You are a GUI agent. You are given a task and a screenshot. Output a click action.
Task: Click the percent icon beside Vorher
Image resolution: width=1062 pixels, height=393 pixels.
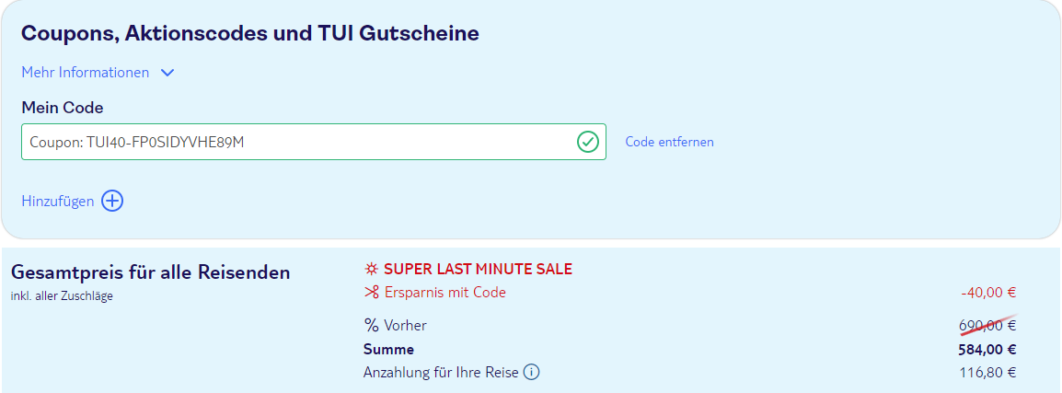pos(371,325)
